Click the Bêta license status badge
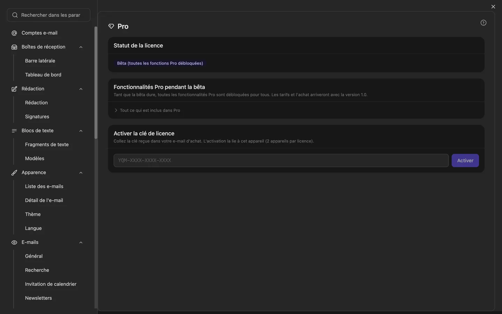The image size is (502, 314). coord(160,63)
